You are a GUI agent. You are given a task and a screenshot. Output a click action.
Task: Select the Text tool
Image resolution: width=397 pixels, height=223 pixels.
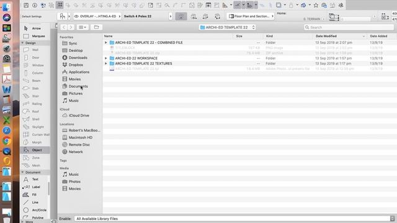pyautogui.click(x=35, y=179)
